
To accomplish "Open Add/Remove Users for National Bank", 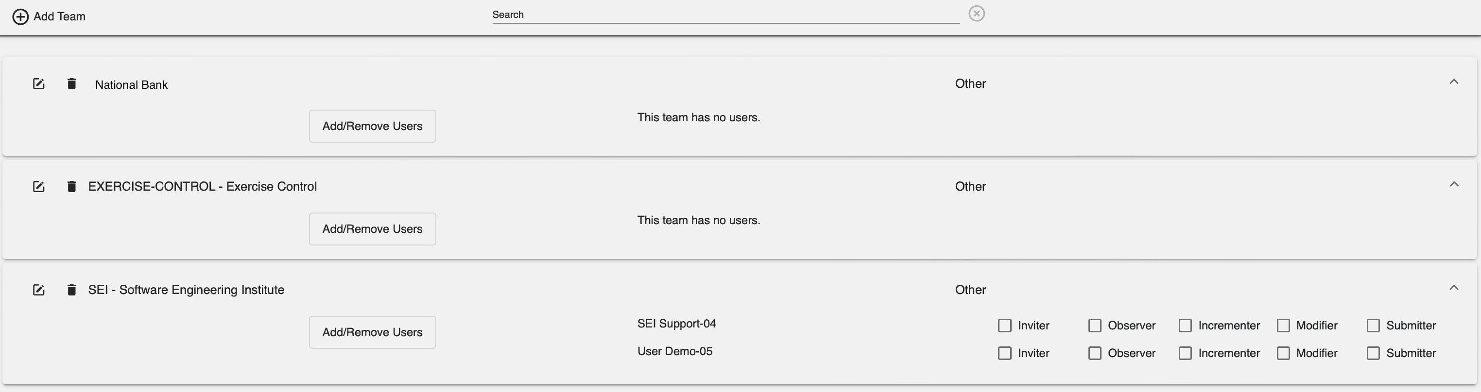I will (372, 126).
